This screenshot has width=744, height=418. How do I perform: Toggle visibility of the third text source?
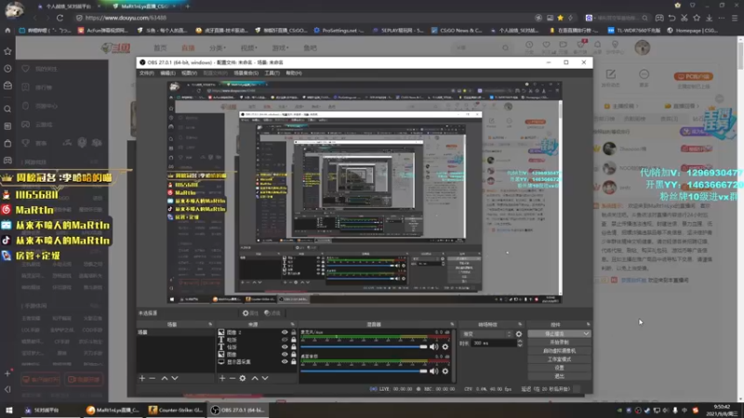285,346
